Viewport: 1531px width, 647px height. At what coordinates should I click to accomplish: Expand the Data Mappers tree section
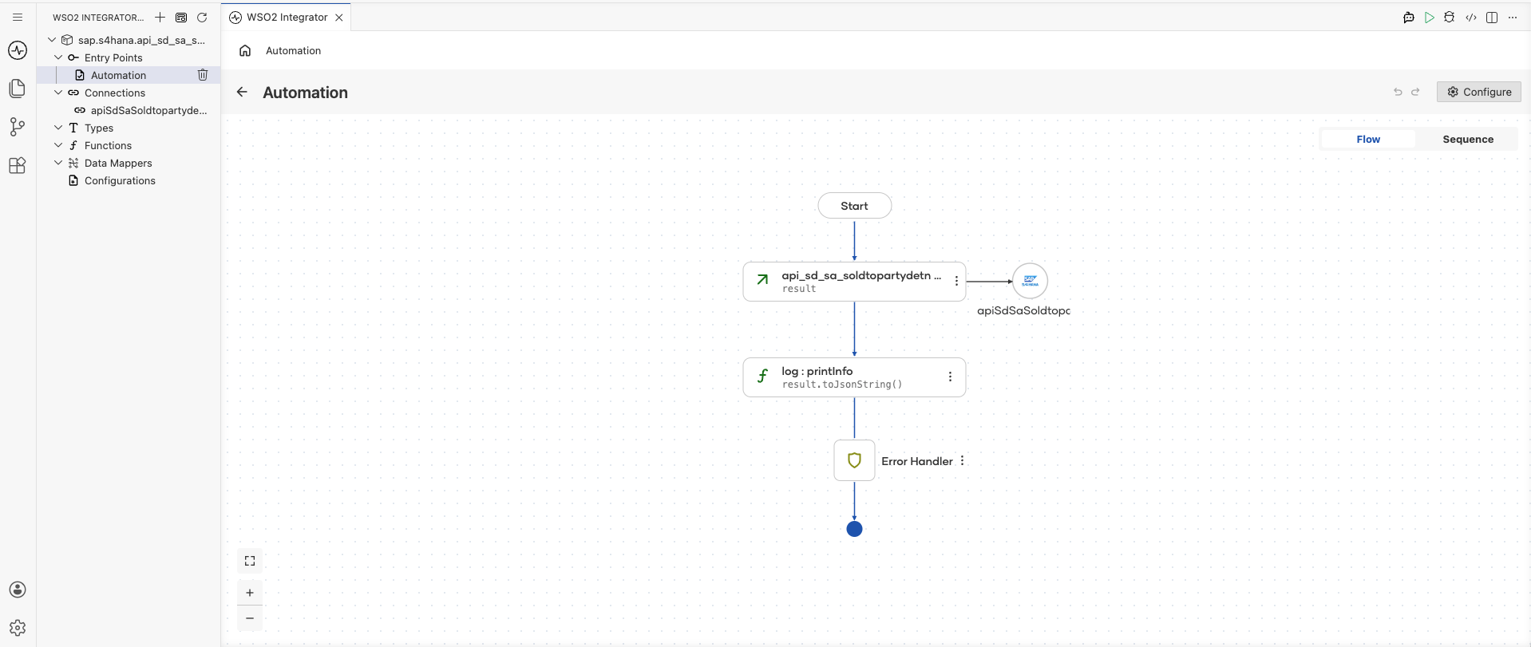coord(58,163)
